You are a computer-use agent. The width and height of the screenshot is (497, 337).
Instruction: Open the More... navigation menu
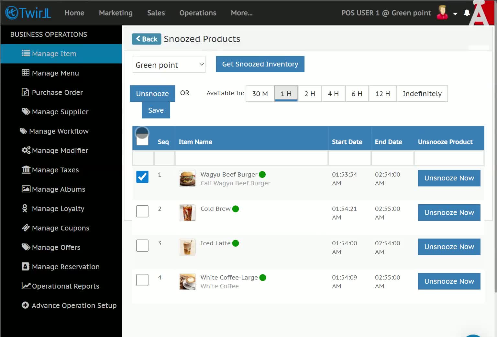click(x=242, y=13)
